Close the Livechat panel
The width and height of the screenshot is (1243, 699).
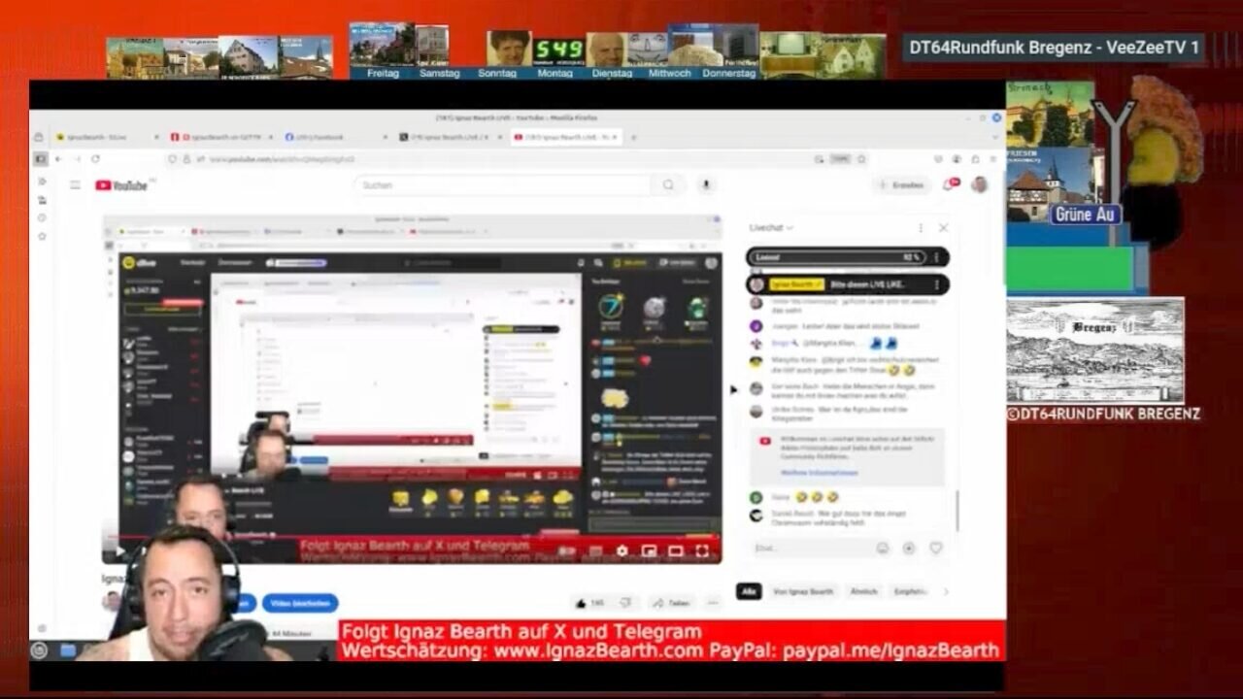point(943,227)
